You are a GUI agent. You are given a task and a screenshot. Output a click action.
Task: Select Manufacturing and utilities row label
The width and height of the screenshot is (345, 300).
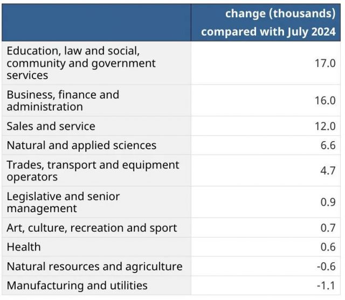coord(77,285)
